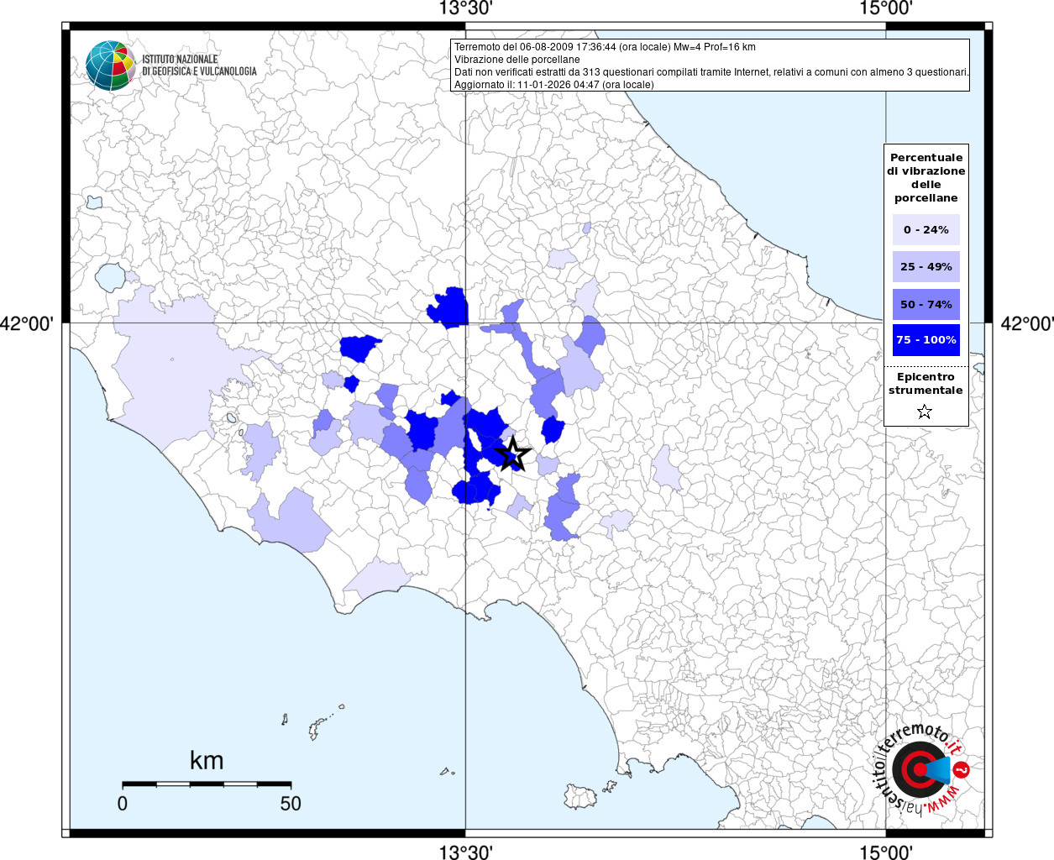Image resolution: width=1054 pixels, height=860 pixels.
Task: Click the right 42°00' latitude label
Action: [1027, 323]
